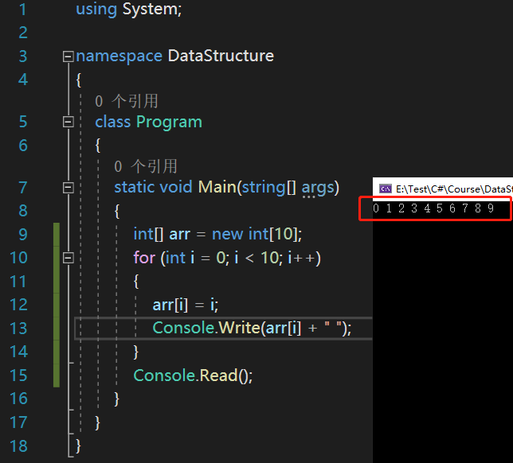Collapse the class Program block
Viewport: 513px width, 463px height.
68,122
